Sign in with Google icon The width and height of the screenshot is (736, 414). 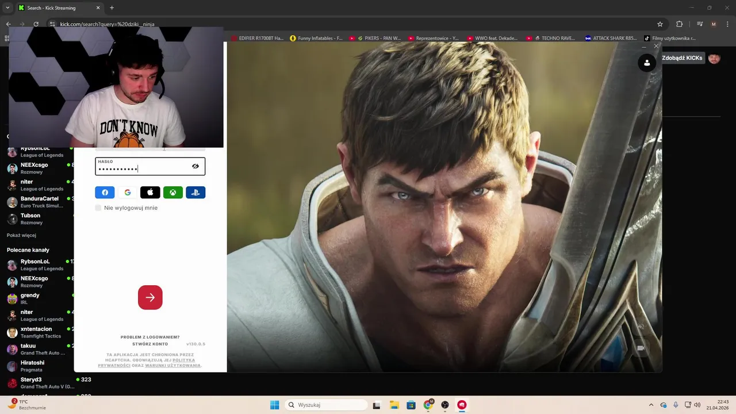tap(128, 193)
